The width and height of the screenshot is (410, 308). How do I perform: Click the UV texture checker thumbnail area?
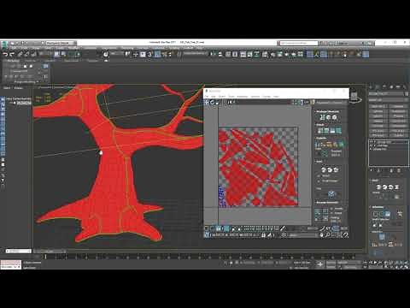tap(258, 167)
